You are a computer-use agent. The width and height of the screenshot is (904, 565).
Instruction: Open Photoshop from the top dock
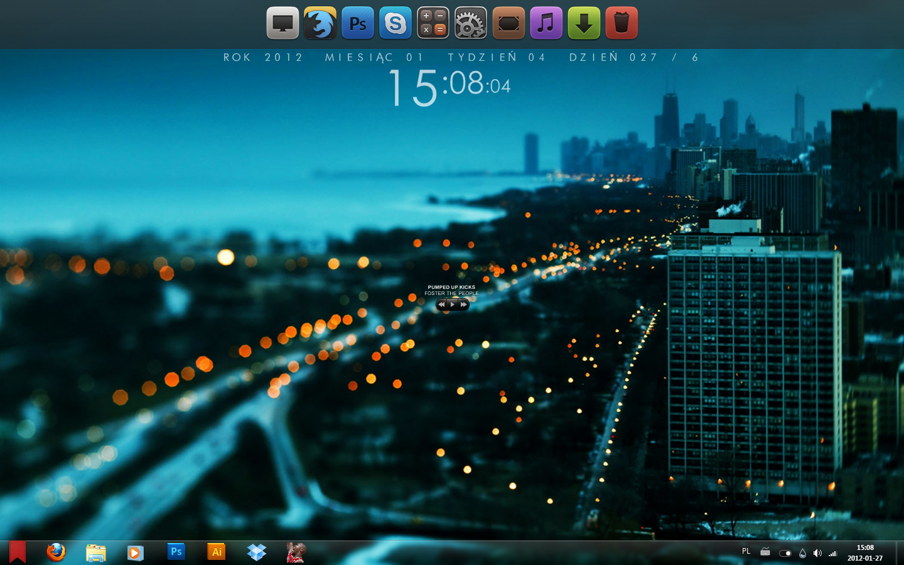pos(358,23)
